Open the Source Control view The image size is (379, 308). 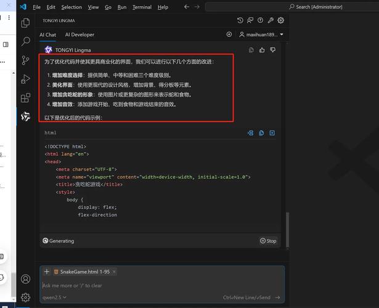pos(25,60)
